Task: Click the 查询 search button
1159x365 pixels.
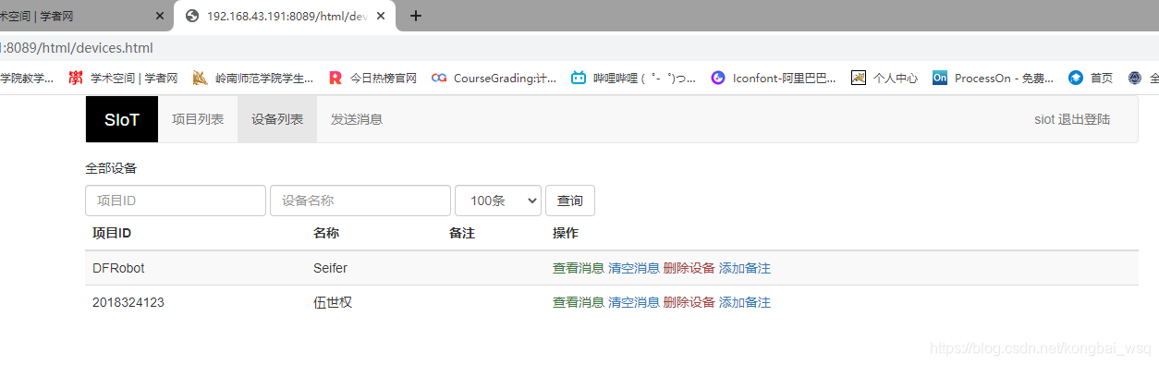Action: tap(570, 201)
